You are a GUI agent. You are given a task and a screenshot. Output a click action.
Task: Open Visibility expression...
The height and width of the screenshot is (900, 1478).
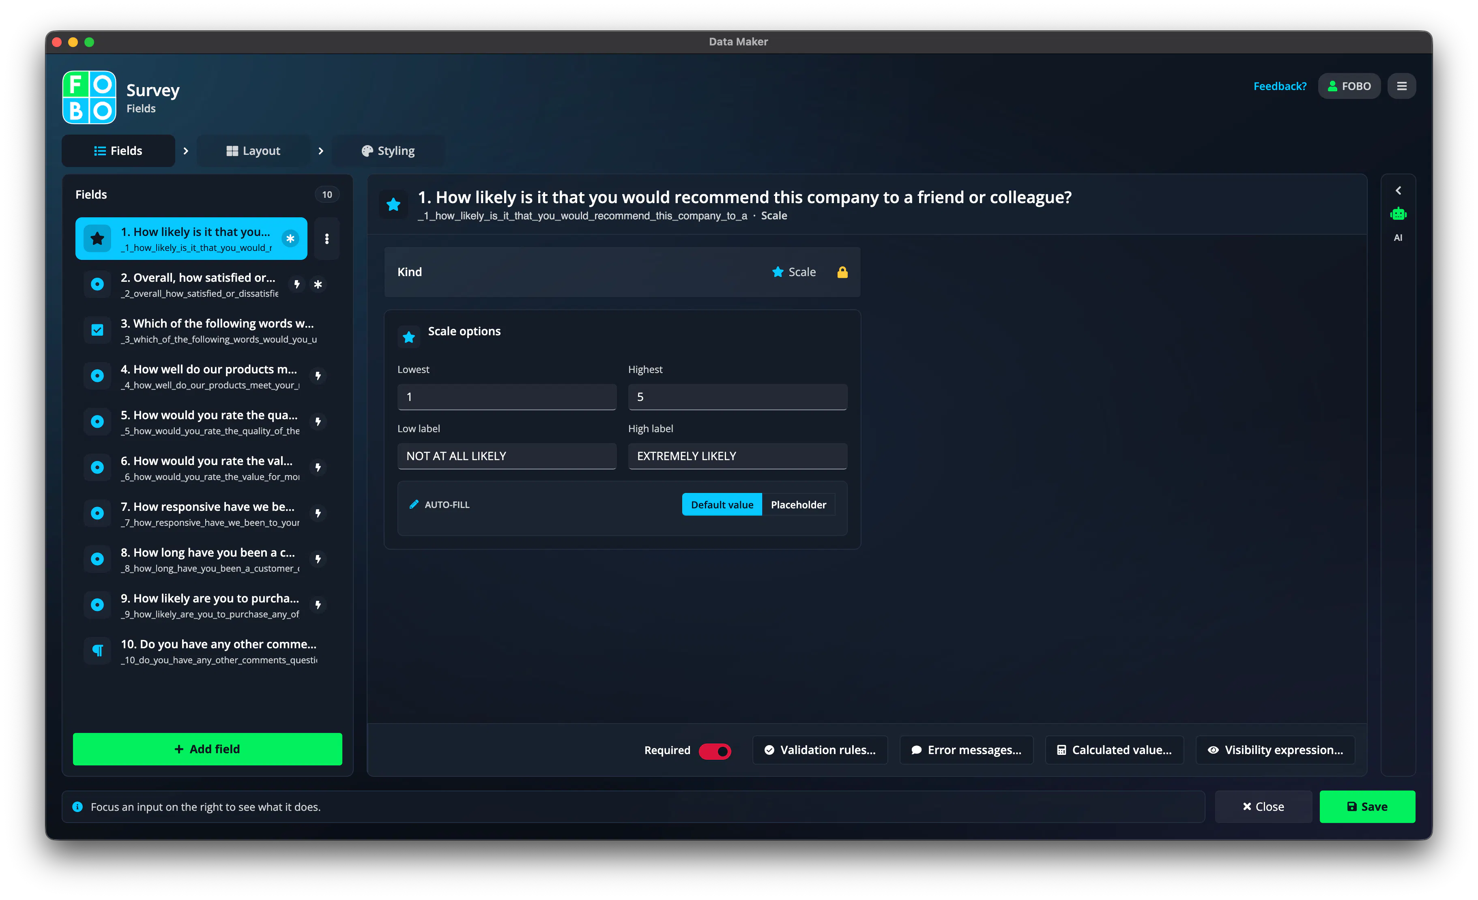(1275, 751)
